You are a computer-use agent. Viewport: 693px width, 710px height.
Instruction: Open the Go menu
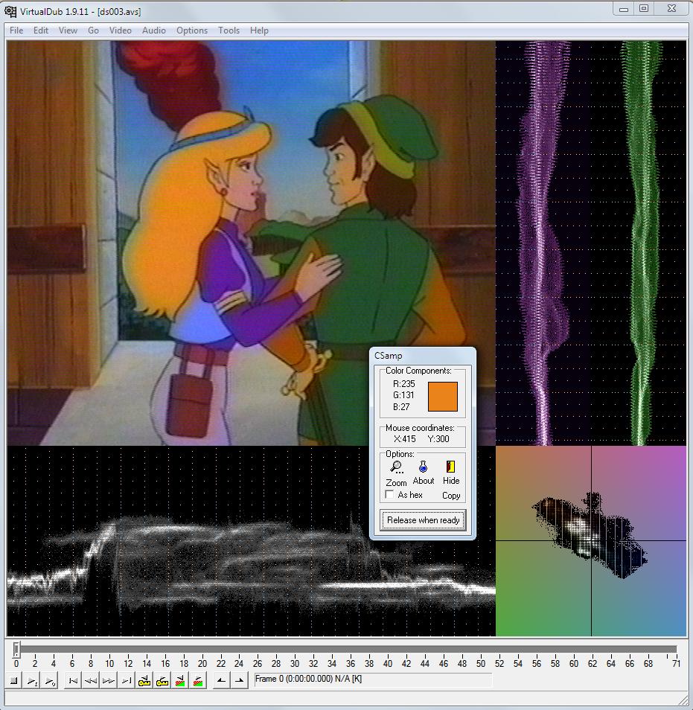click(93, 31)
